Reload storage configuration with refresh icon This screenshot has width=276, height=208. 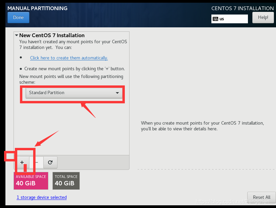50,162
